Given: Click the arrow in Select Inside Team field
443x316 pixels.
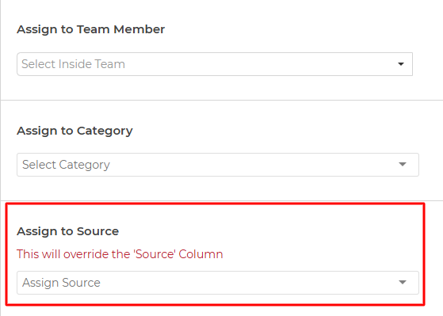Looking at the screenshot, I should click(x=401, y=64).
